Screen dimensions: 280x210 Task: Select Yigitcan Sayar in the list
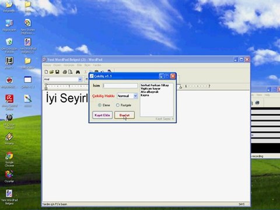[150, 89]
